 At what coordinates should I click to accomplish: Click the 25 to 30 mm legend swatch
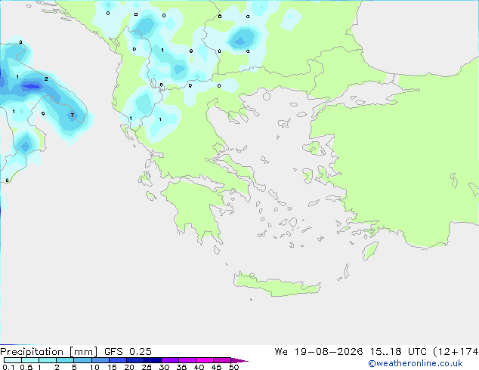pos(153,360)
